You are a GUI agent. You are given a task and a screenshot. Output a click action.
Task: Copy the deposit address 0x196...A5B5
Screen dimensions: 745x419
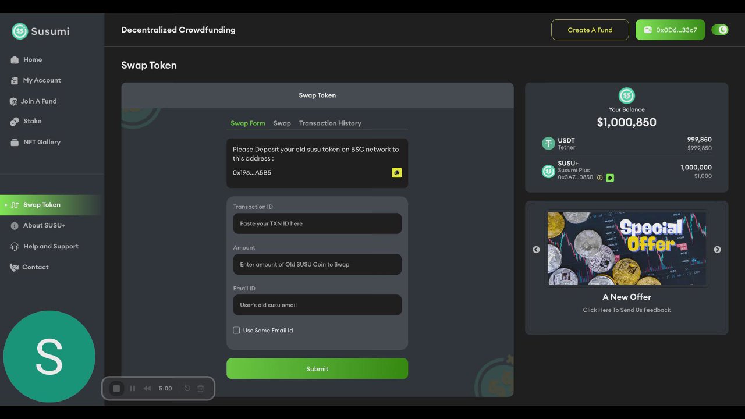point(397,173)
